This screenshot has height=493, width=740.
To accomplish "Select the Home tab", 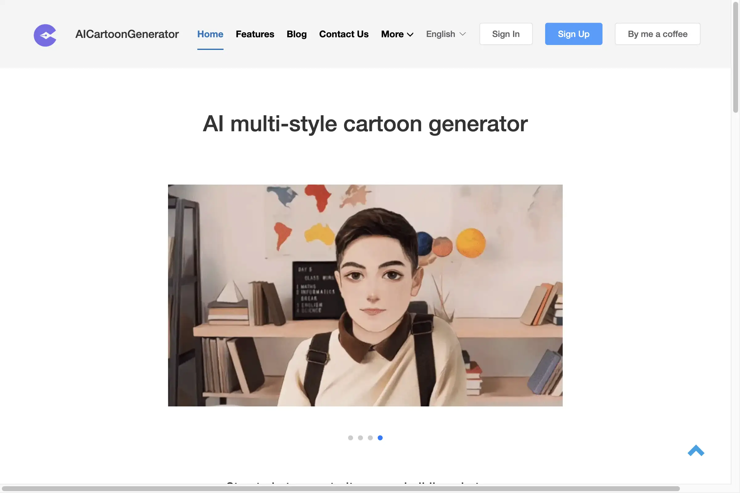I will 210,34.
